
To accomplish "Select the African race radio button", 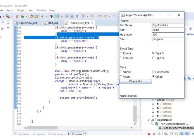I will click(x=121, y=72).
